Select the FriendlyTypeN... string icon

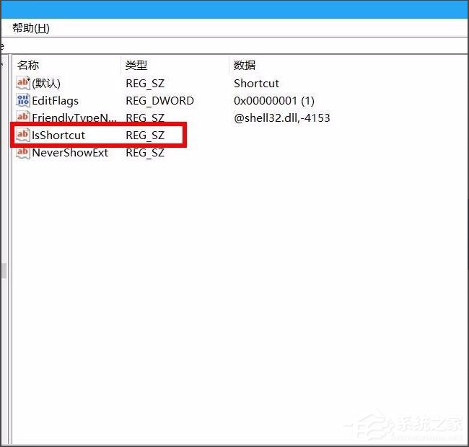coord(23,117)
